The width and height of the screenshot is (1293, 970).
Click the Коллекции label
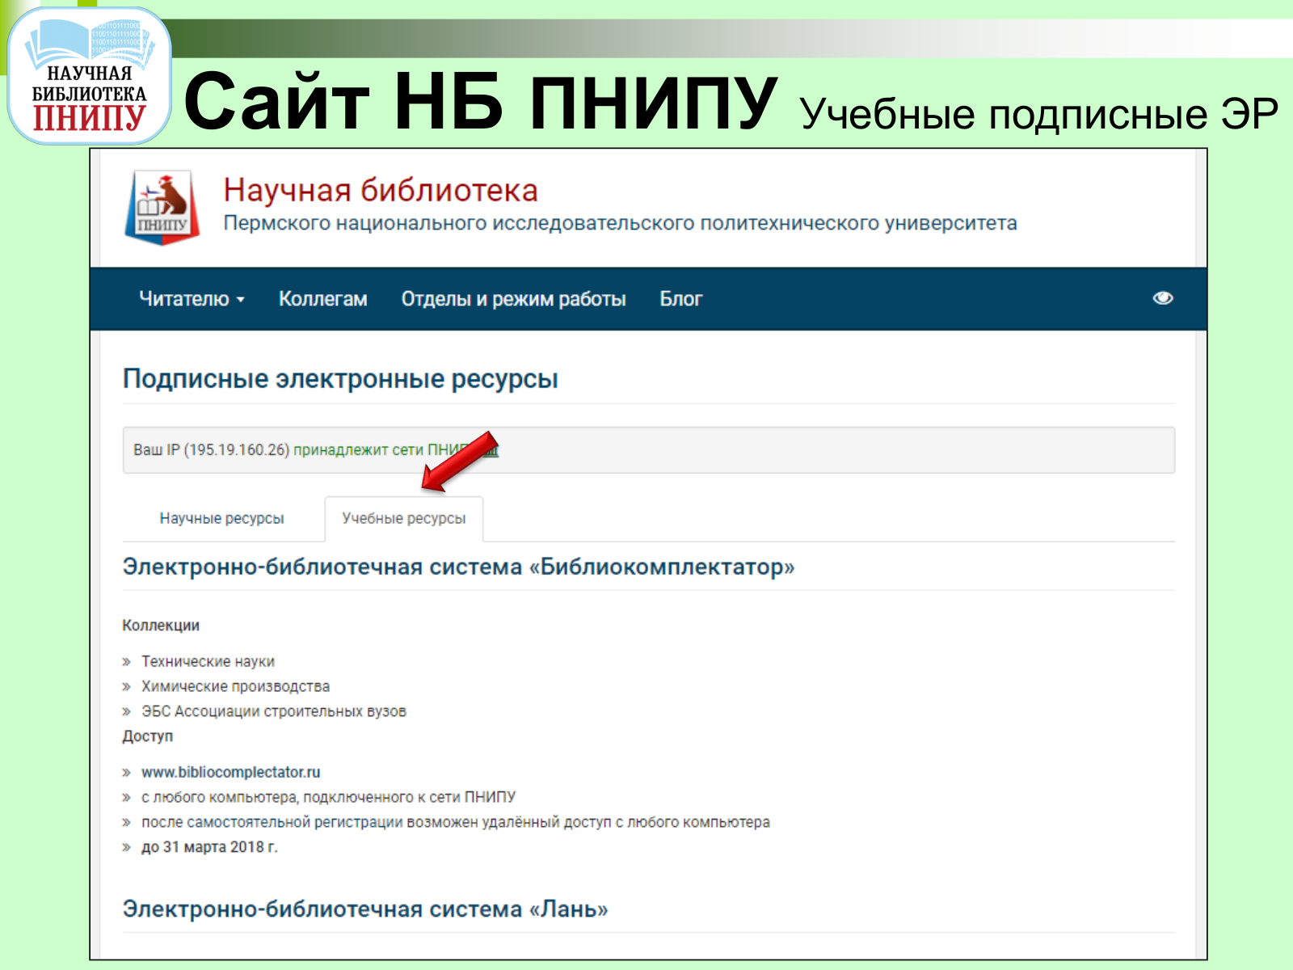coord(160,625)
